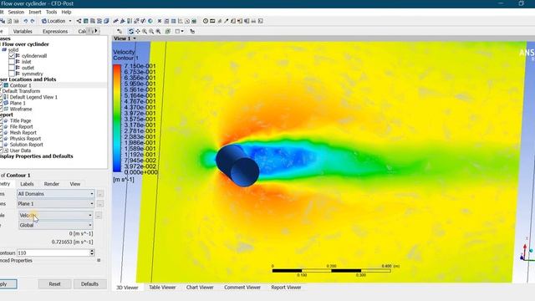This screenshot has height=301, width=535.
Task: Click the color map wheel icon
Action: pos(150,21)
